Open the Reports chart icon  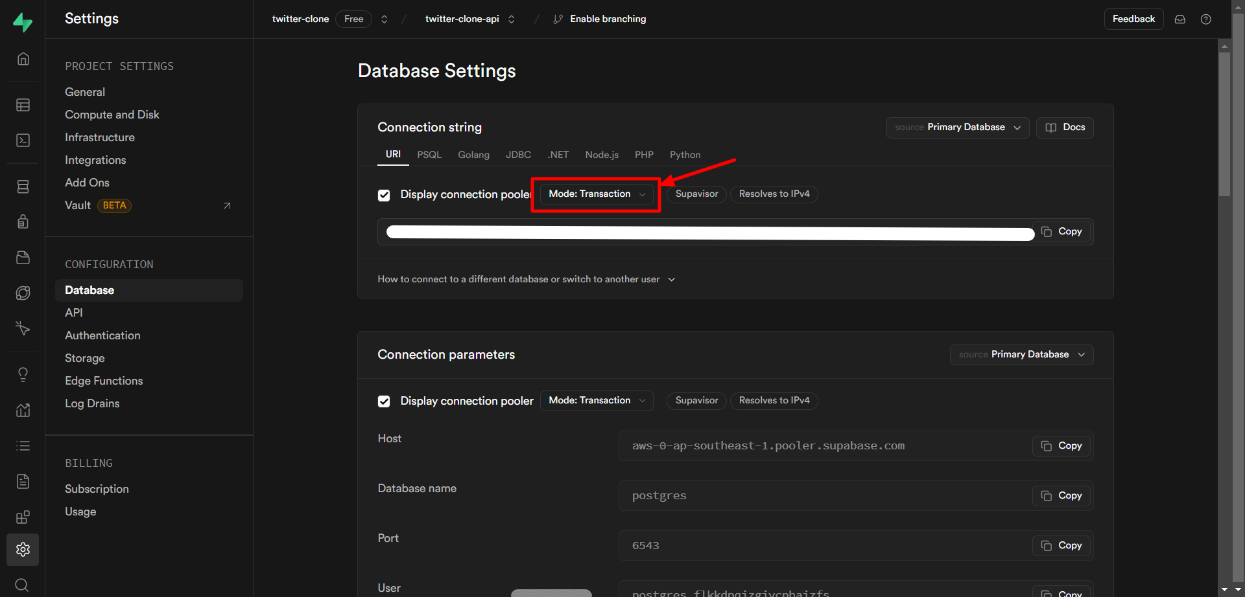click(x=23, y=410)
